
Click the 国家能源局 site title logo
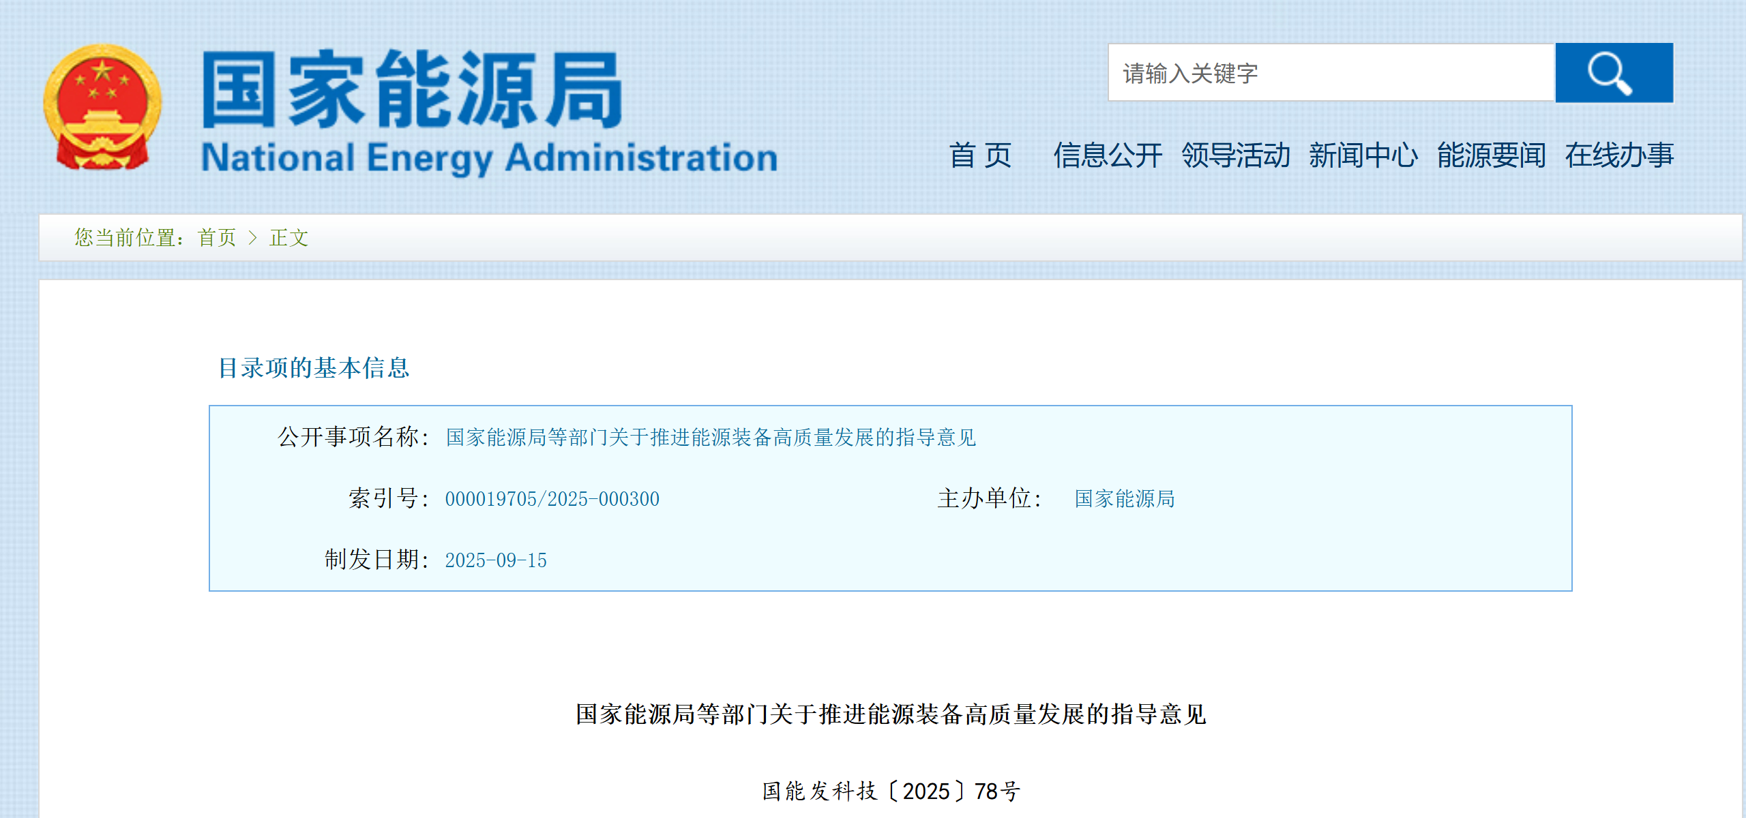413,90
